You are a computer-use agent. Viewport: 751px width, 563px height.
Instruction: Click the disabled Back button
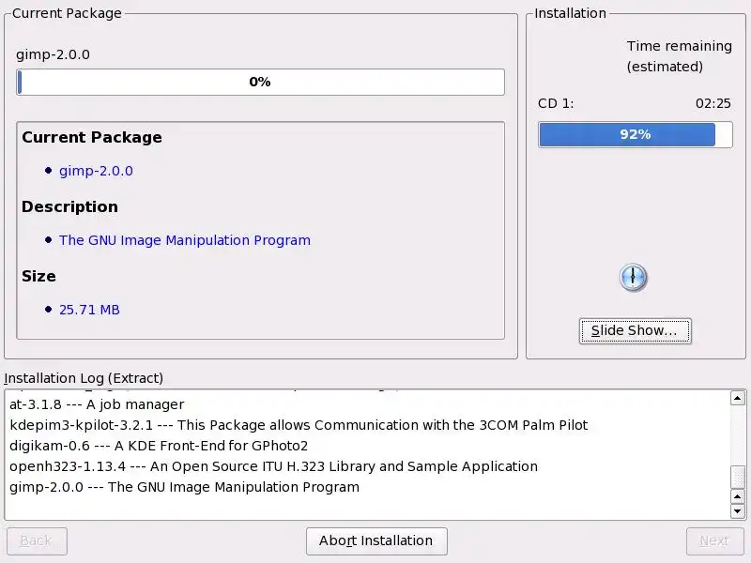coord(37,541)
